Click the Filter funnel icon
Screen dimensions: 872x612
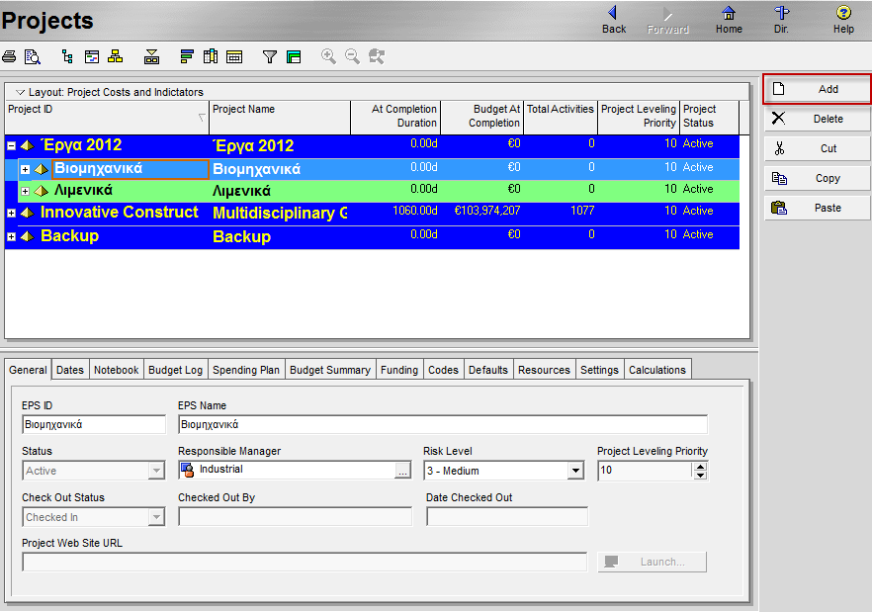(x=270, y=56)
